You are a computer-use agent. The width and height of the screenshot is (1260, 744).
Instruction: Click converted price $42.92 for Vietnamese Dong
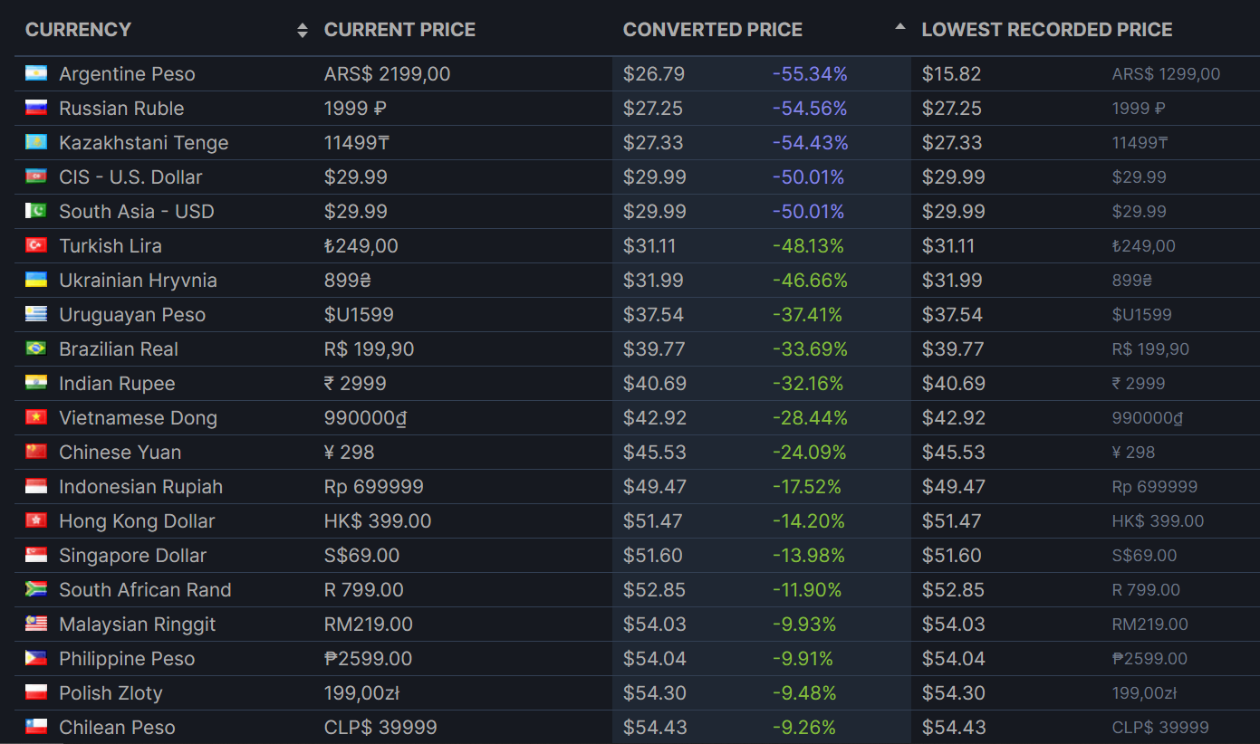[x=654, y=418]
